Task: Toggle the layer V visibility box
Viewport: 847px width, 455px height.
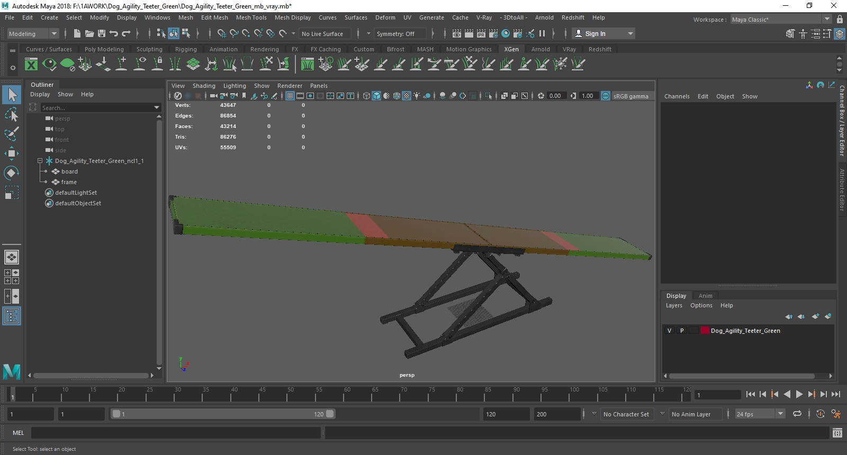Action: point(669,331)
